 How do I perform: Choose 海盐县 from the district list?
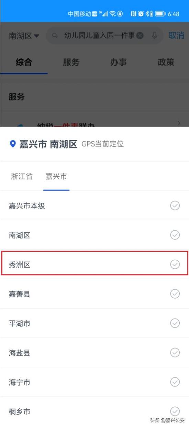coord(94,353)
